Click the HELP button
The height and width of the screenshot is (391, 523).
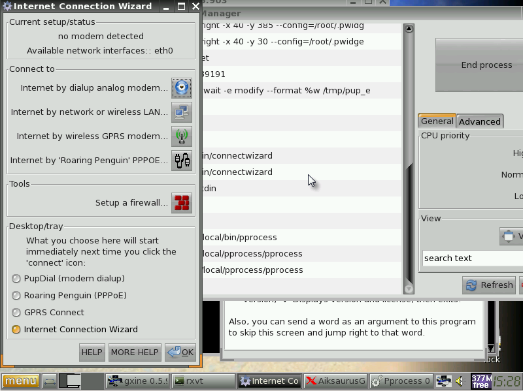[92, 352]
